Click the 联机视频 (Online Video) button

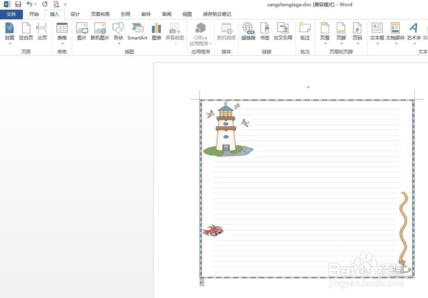click(226, 31)
